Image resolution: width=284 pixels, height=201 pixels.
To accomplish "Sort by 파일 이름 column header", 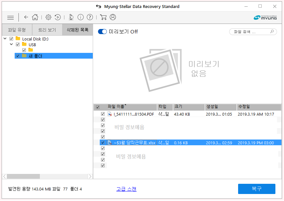I will (x=125, y=107).
